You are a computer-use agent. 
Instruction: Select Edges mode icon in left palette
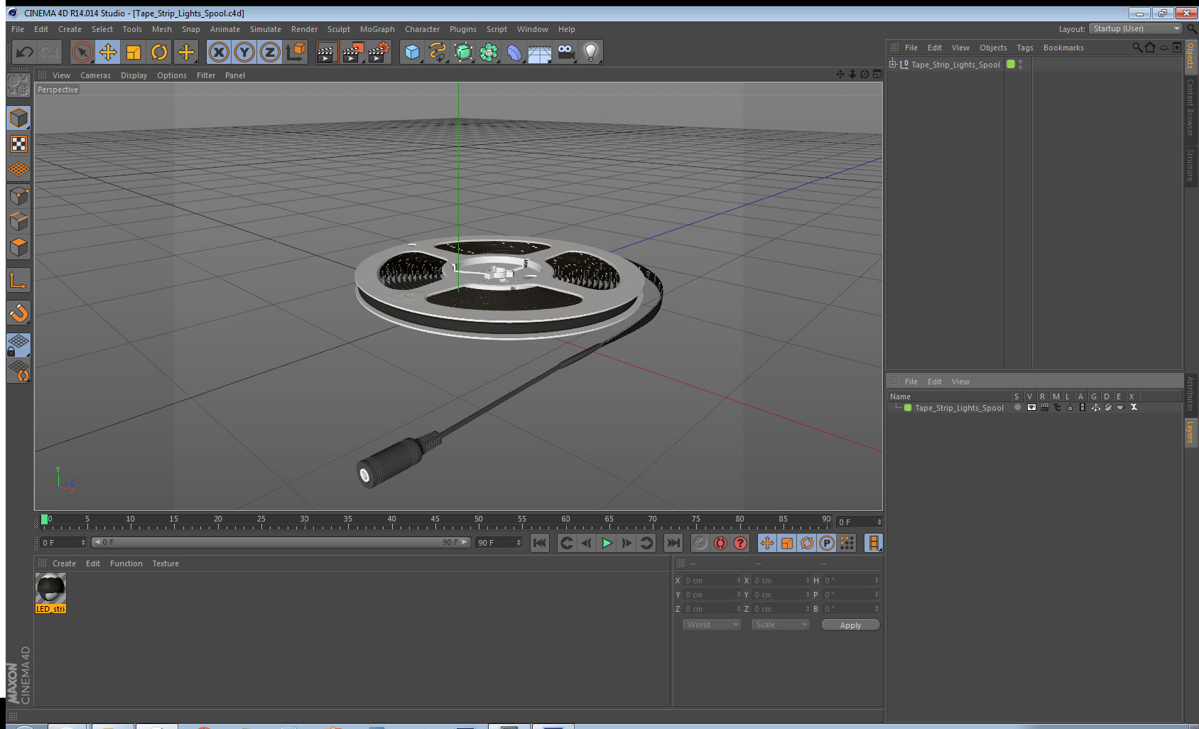(18, 222)
